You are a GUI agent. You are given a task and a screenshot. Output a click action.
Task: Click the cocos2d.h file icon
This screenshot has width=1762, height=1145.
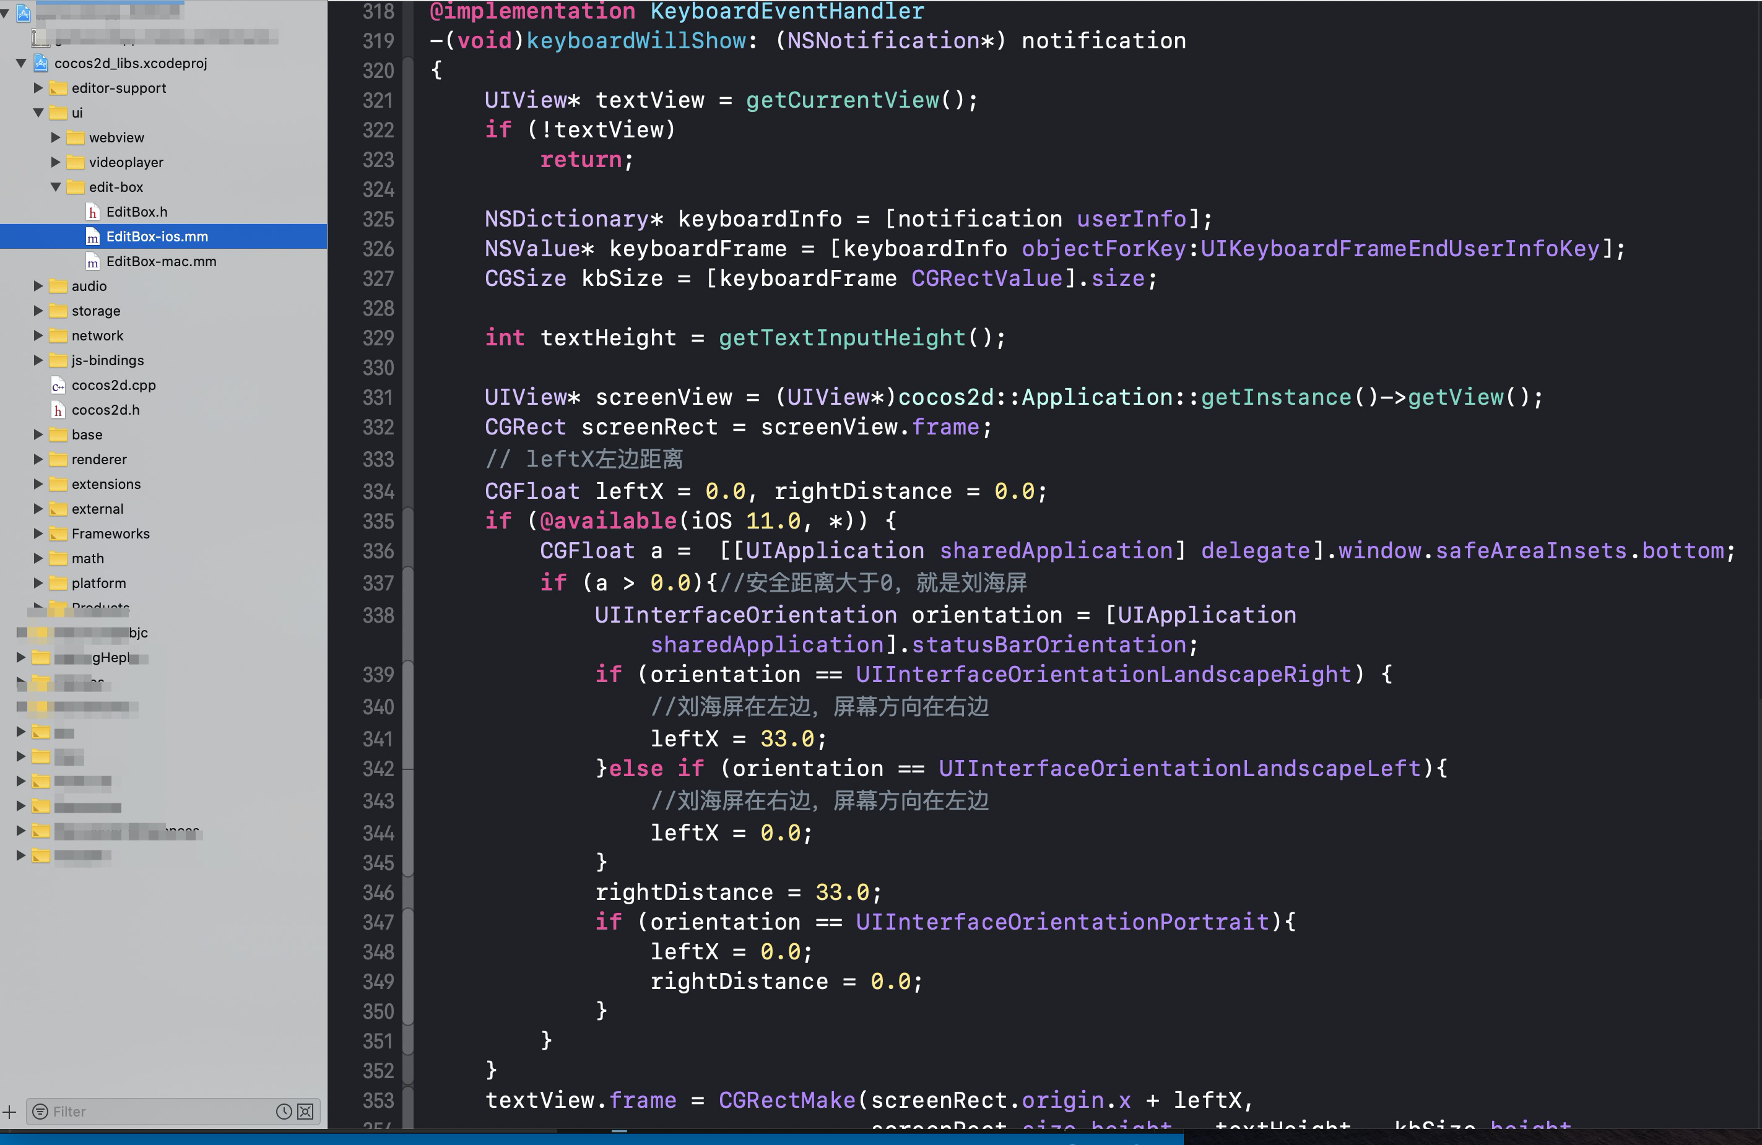click(x=58, y=410)
